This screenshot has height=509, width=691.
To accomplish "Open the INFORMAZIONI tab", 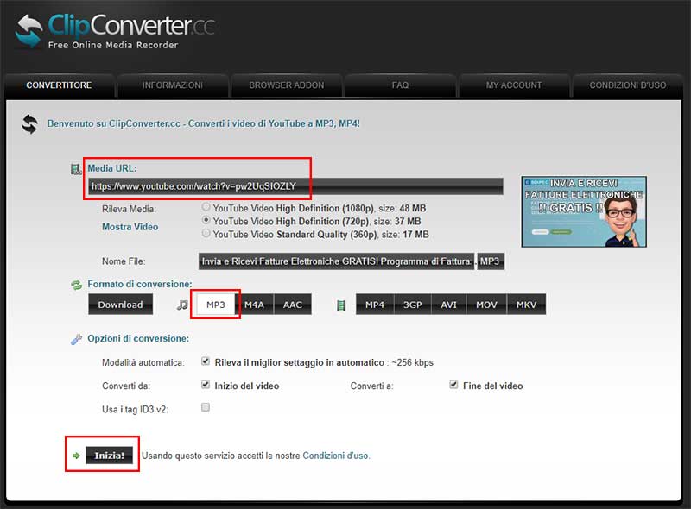I will coord(173,85).
